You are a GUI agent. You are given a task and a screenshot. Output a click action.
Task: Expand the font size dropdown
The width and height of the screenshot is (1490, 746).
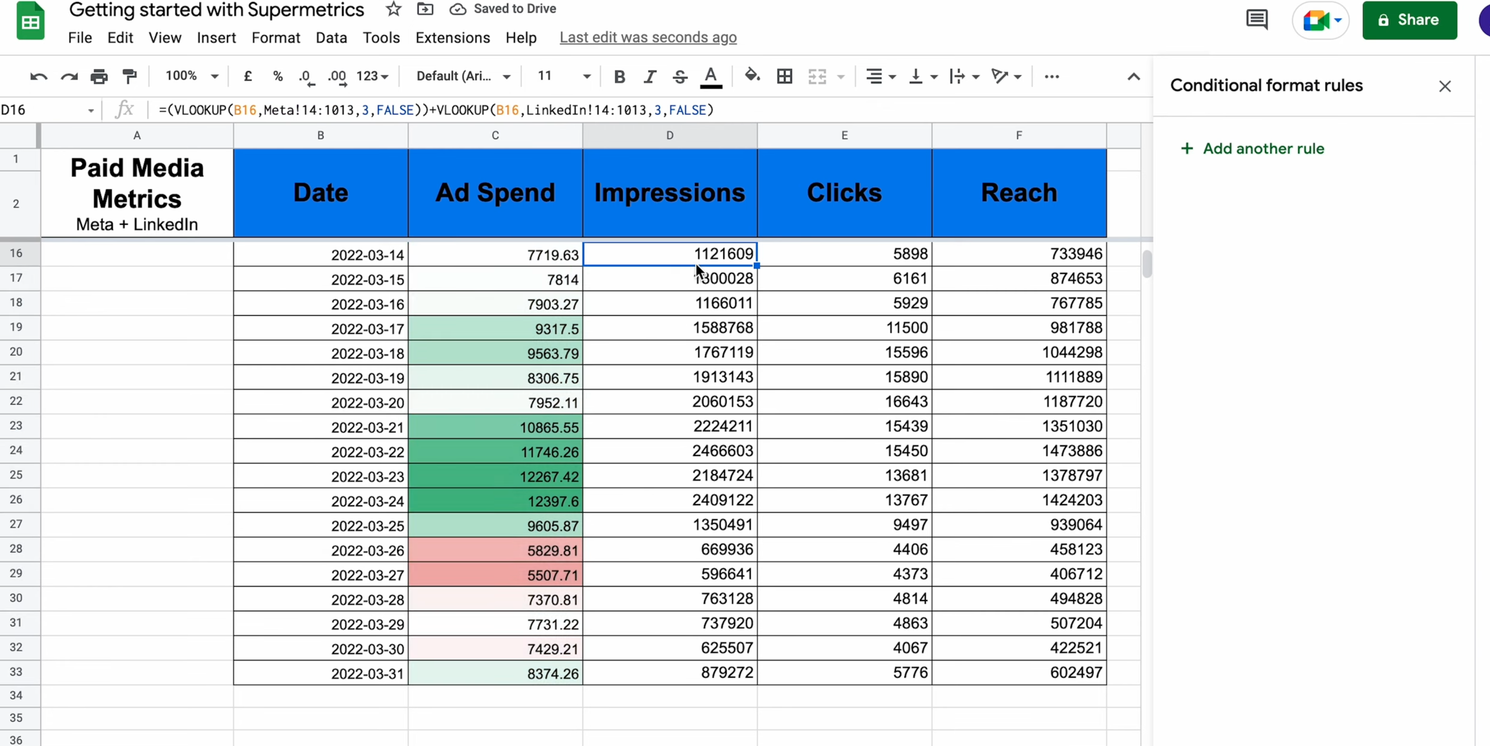(586, 76)
